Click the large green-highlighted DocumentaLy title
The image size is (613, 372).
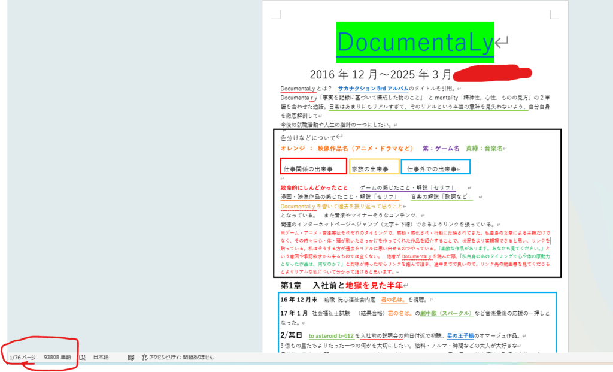click(415, 42)
